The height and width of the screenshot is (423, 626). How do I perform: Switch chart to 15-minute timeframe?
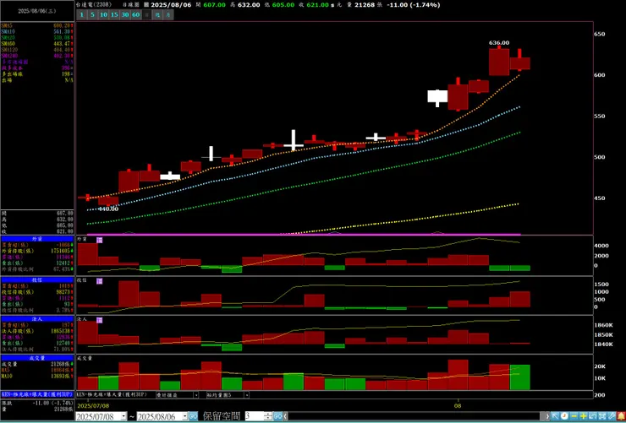pyautogui.click(x=114, y=15)
